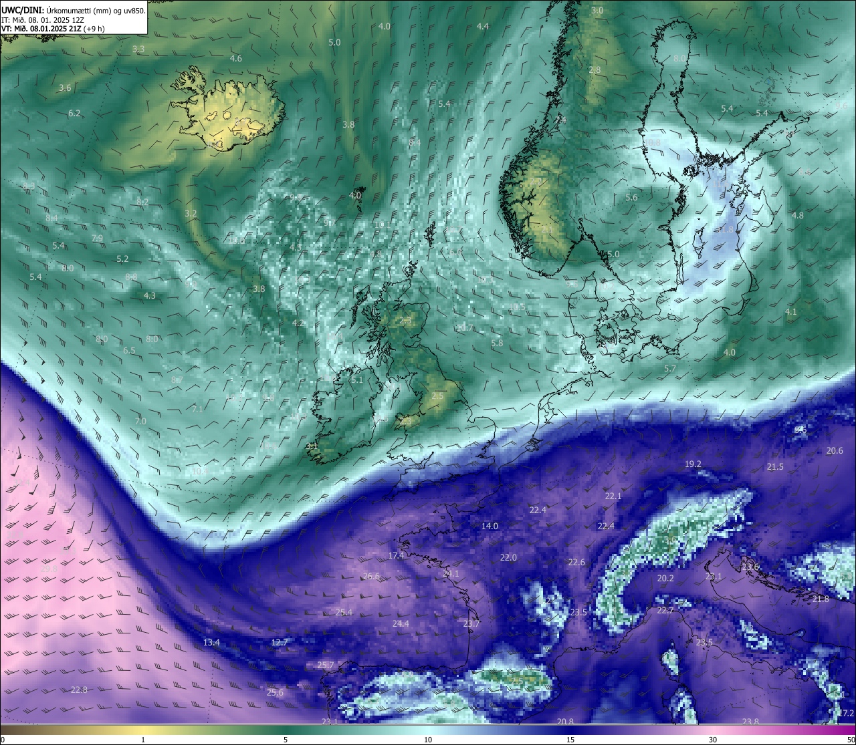Click the 24.4 value label
The image size is (856, 745).
click(401, 623)
